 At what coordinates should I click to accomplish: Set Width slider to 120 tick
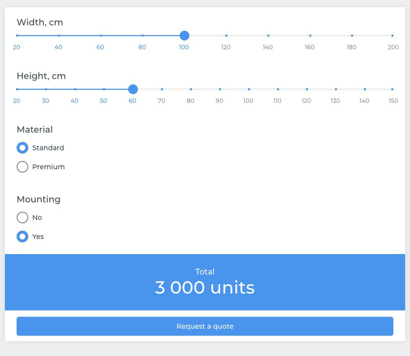226,36
